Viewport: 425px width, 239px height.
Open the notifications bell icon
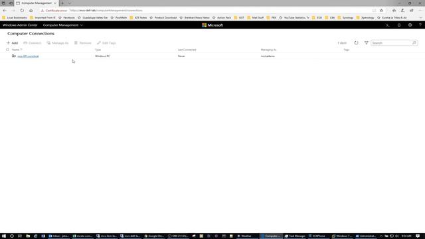coord(399,25)
